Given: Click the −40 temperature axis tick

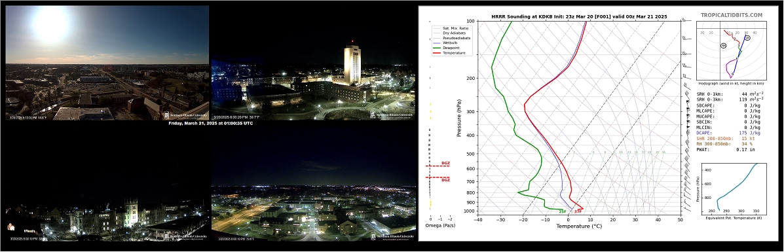Looking at the screenshot, I should tap(478, 219).
